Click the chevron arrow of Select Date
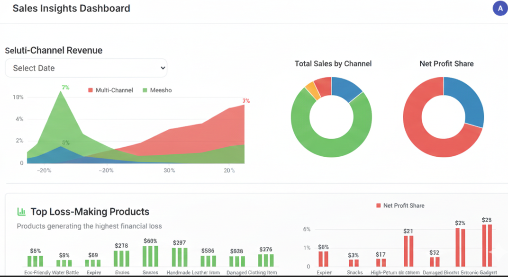This screenshot has height=277, width=508. tap(163, 68)
